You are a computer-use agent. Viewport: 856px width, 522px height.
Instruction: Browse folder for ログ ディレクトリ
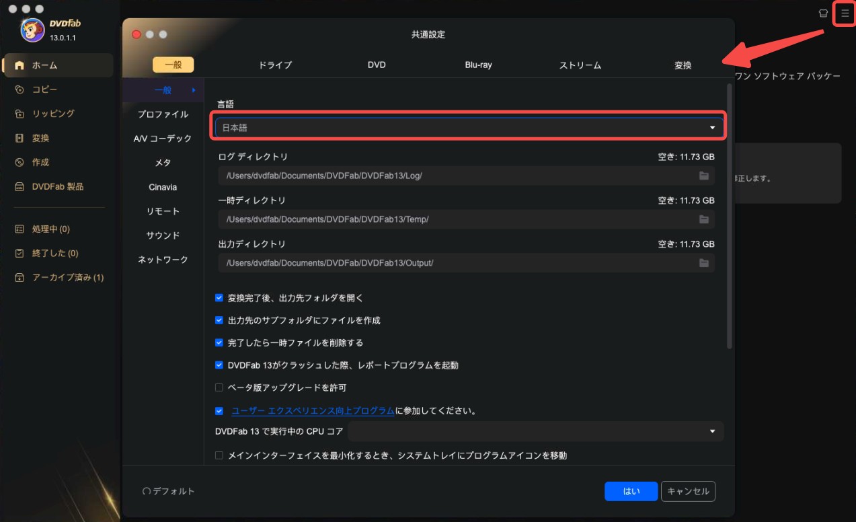coord(704,176)
